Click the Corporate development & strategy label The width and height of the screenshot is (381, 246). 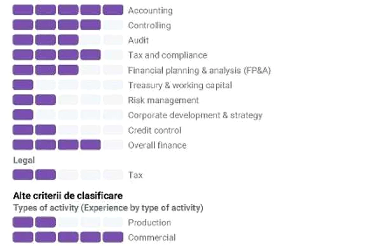[x=195, y=115]
